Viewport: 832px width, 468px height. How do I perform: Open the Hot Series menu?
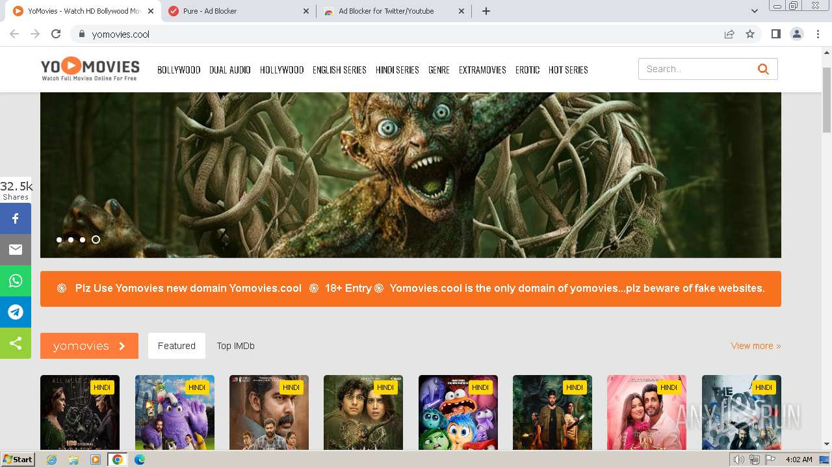coord(568,70)
